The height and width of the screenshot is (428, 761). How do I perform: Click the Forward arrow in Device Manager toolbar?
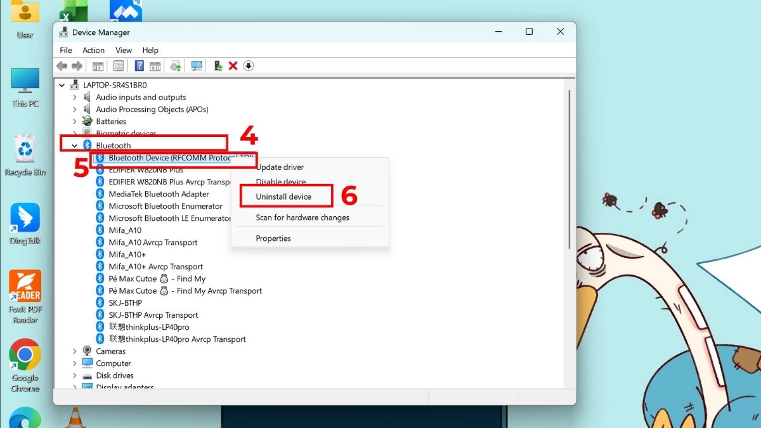coord(77,66)
